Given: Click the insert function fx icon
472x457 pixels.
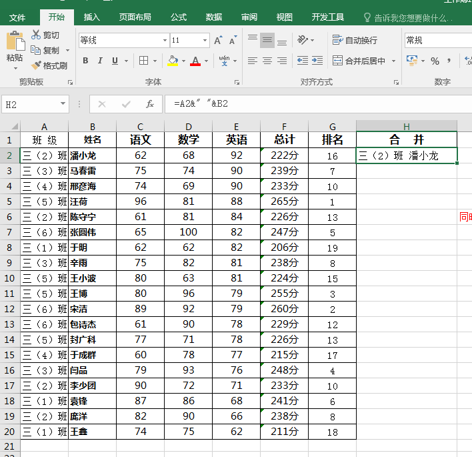Looking at the screenshot, I should [x=149, y=104].
